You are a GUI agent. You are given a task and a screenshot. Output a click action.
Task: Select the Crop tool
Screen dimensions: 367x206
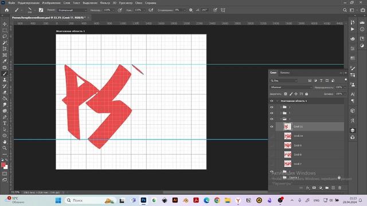[x=5, y=49]
